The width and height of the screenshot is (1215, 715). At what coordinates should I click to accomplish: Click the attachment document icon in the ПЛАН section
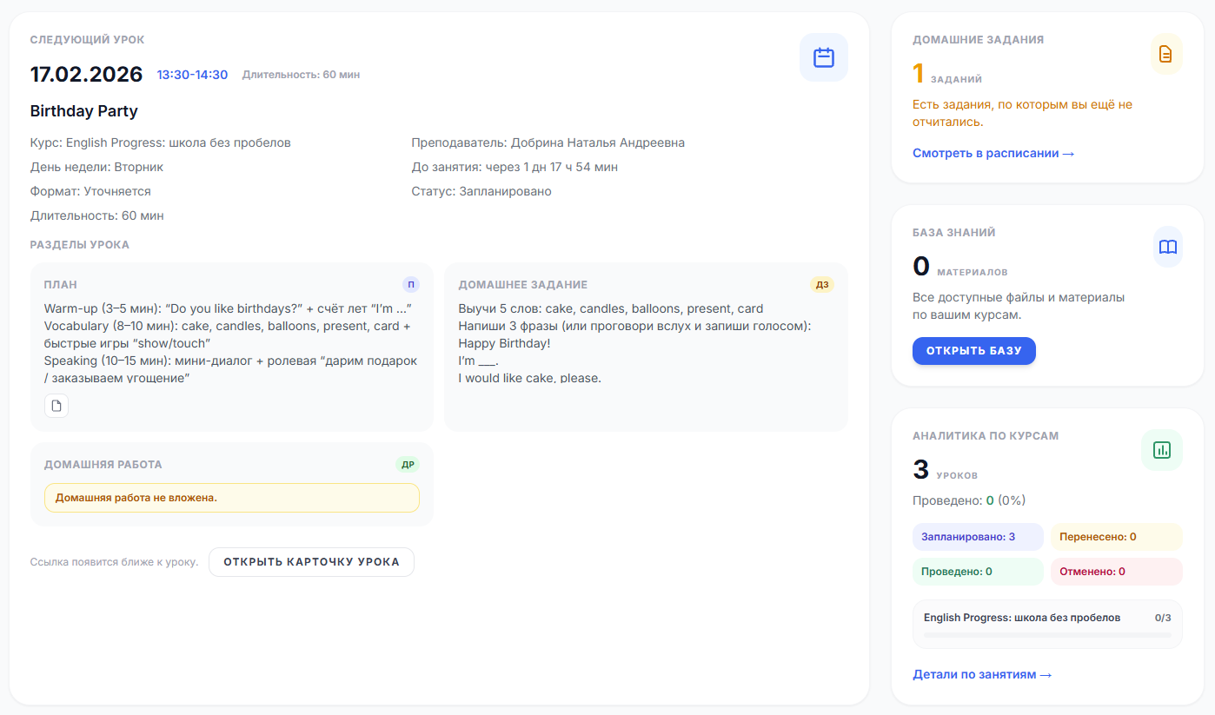(x=56, y=405)
